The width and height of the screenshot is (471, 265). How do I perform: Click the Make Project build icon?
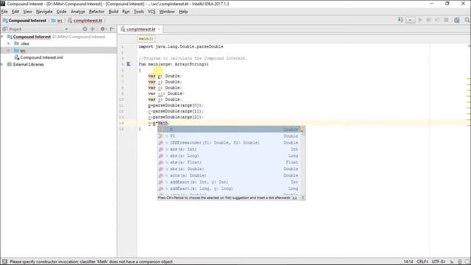tap(400, 20)
